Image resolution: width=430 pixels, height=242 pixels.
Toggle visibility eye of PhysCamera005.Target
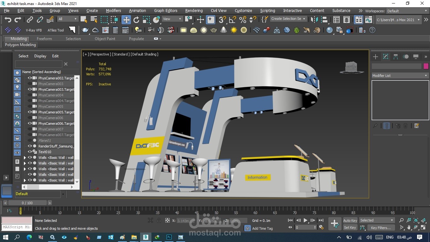coord(30,112)
